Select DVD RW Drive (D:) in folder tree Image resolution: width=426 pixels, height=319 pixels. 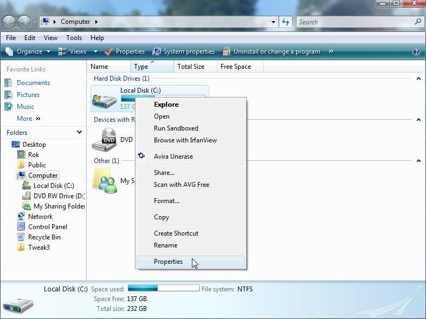54,196
